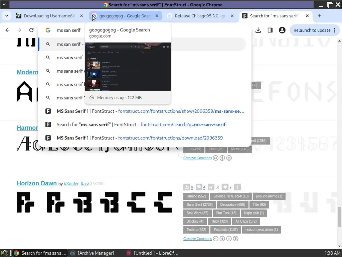Open Chrome downloads icon
Screen dimensions: 342x257
(x=258, y=30)
